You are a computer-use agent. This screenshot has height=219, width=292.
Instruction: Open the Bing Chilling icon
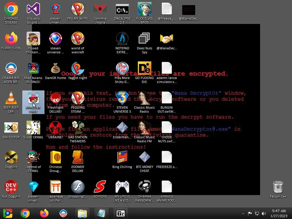[122, 157]
